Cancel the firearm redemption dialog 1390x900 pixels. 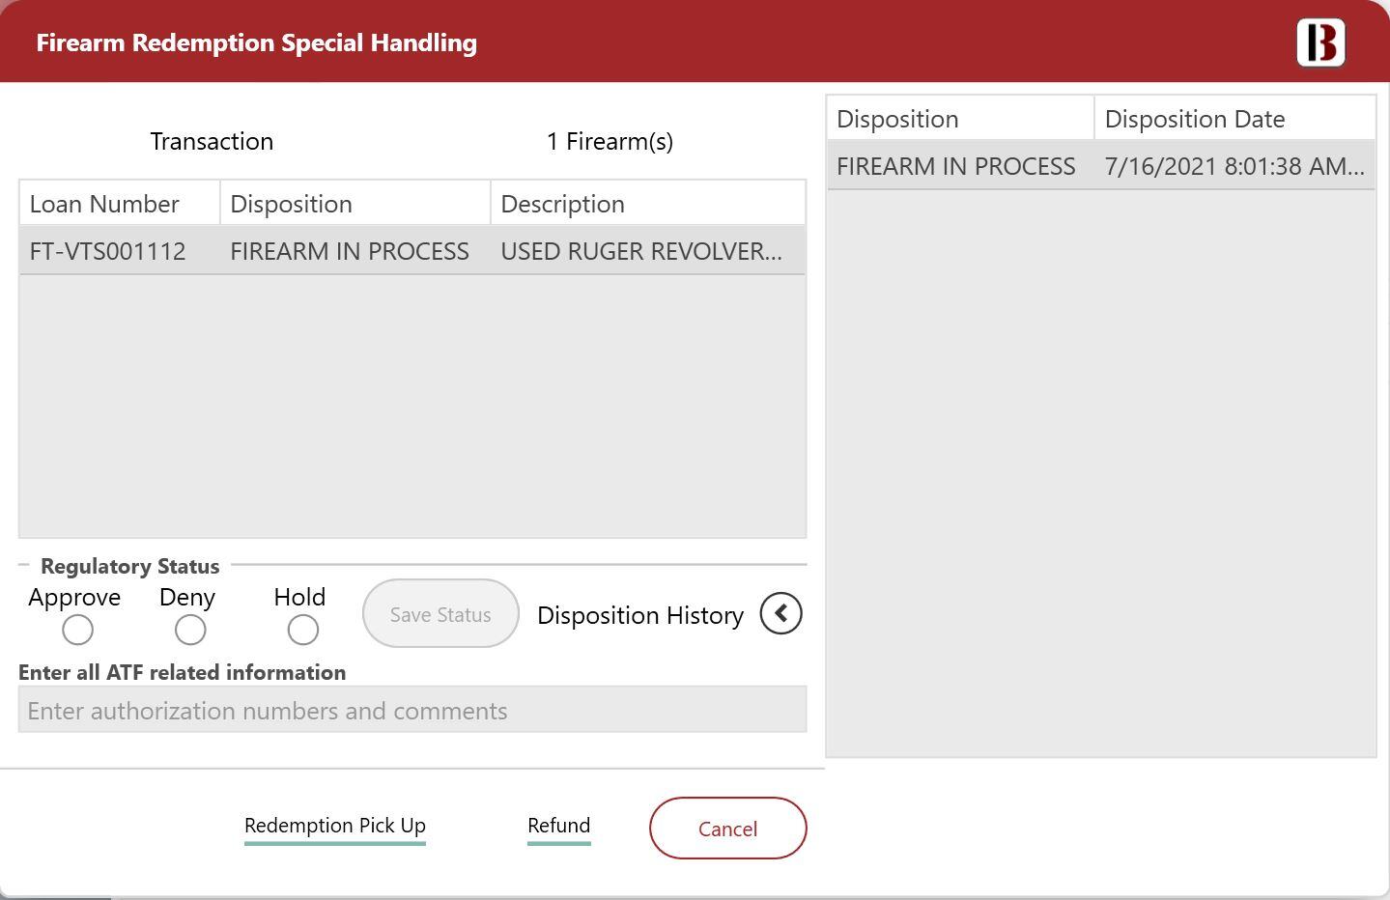tap(727, 829)
